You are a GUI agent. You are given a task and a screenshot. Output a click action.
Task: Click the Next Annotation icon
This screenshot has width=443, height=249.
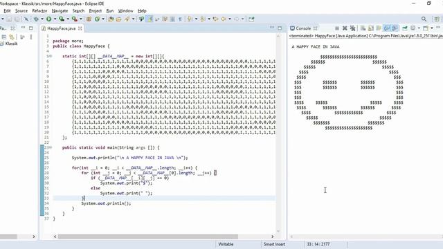pyautogui.click(x=189, y=19)
